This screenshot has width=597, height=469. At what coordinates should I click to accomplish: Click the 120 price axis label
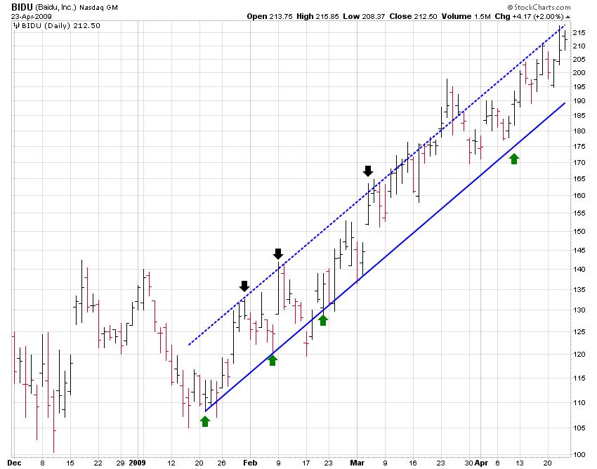[579, 355]
